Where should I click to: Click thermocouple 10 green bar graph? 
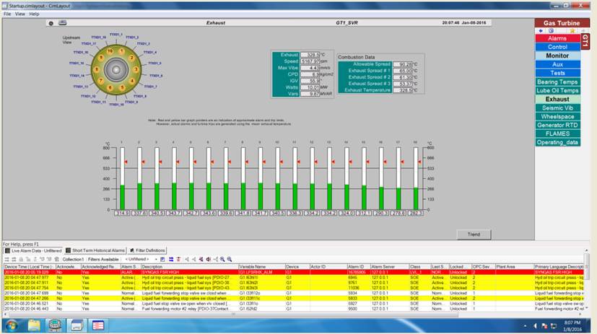[x=277, y=197]
